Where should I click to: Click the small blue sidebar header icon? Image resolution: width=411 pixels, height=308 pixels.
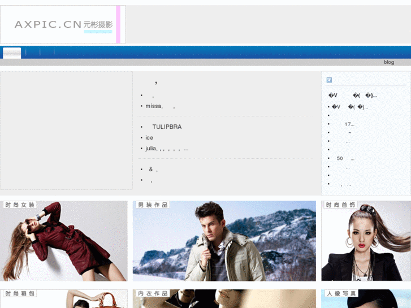pos(329,80)
